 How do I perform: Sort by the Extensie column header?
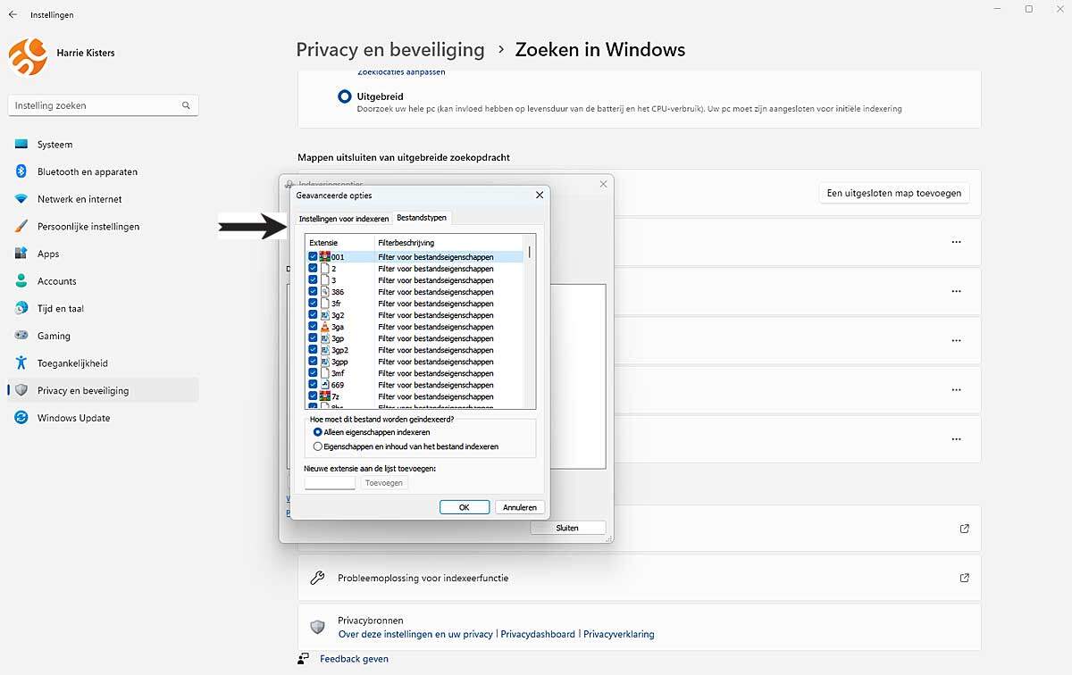point(339,243)
